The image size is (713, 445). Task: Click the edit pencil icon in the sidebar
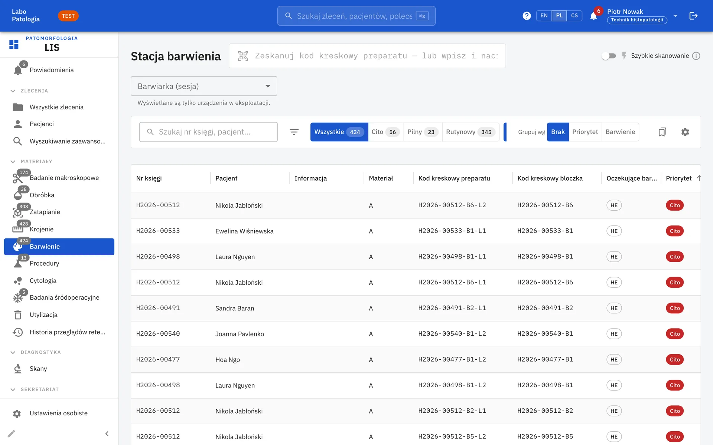[12, 434]
